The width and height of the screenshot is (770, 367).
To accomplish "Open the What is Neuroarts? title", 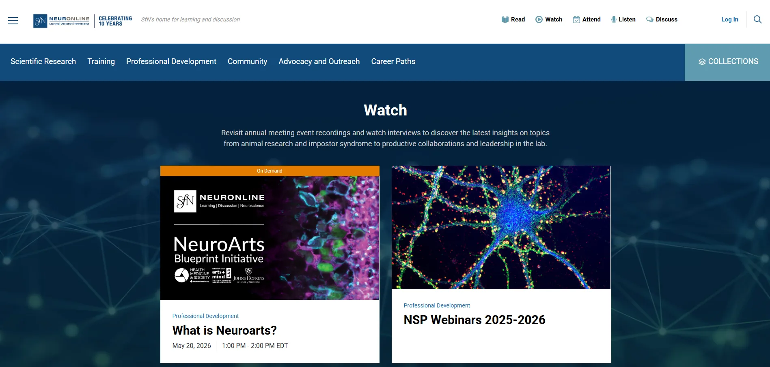I will (x=224, y=331).
